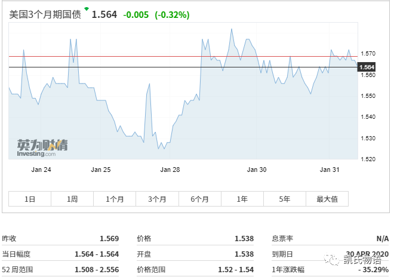Click the green down-arrow indicator by title
Viewport: 394px width, 277px height.
tap(87, 9)
